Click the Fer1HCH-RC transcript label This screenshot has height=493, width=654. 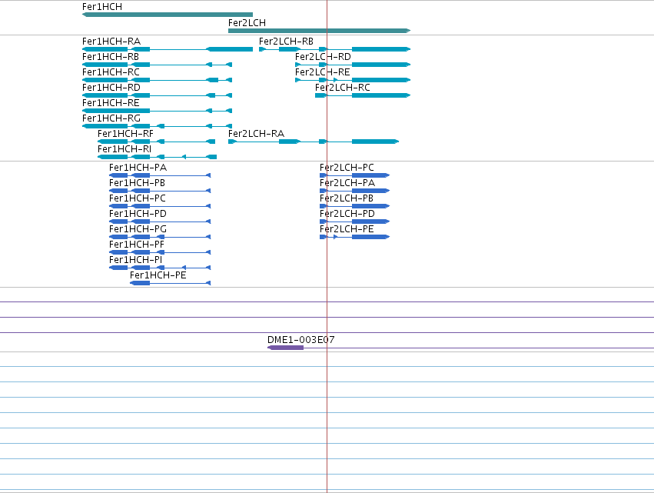tap(111, 72)
